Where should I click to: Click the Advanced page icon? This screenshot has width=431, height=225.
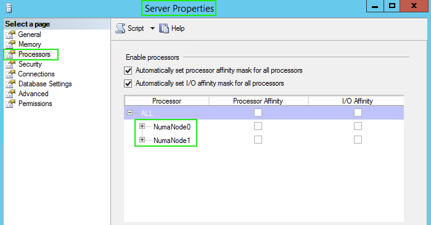[x=10, y=94]
